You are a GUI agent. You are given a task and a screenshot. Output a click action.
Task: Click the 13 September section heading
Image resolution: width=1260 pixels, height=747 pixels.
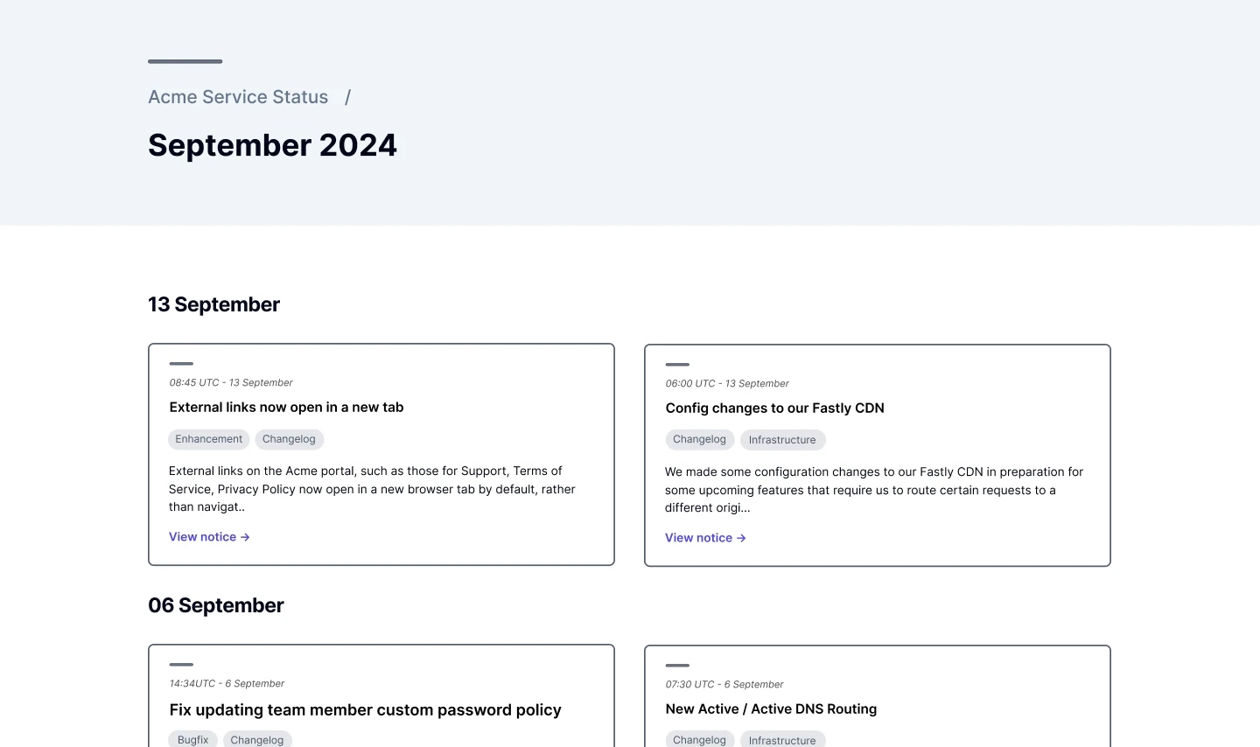click(x=213, y=304)
